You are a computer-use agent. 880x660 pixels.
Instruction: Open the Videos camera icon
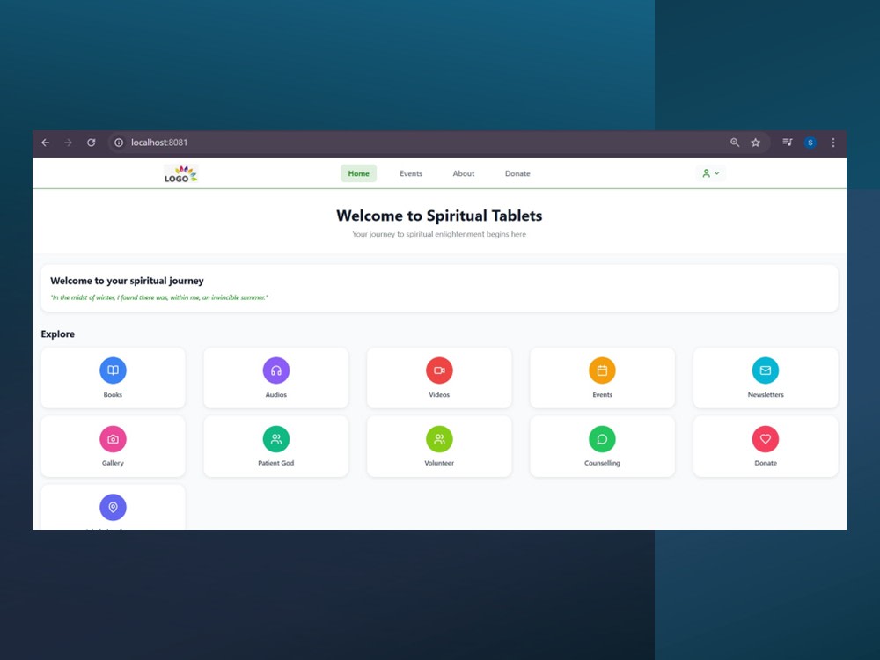[439, 370]
